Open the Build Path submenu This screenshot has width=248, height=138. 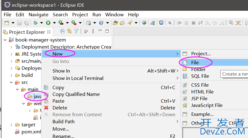[x=111, y=121]
